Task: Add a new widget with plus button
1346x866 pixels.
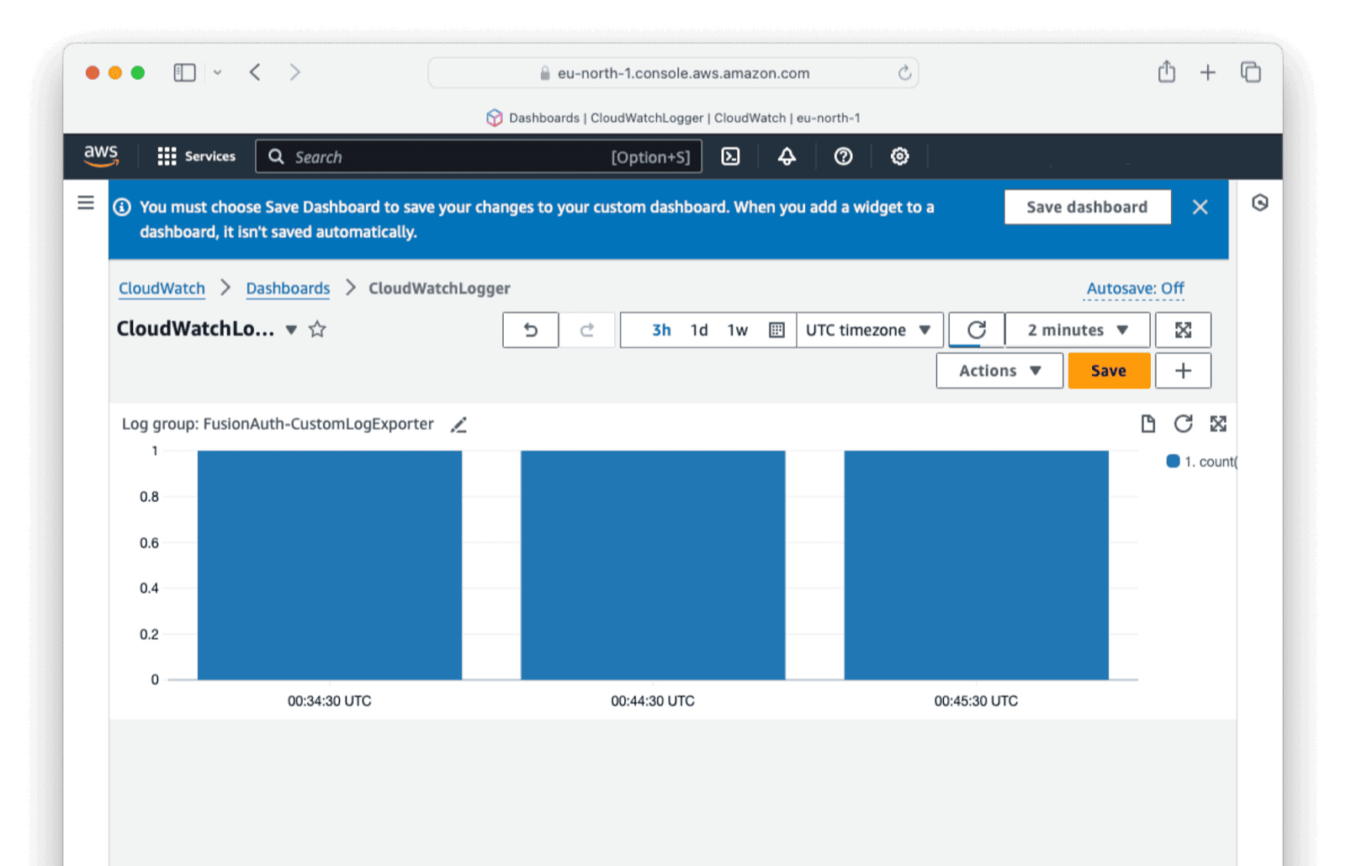Action: click(x=1183, y=371)
